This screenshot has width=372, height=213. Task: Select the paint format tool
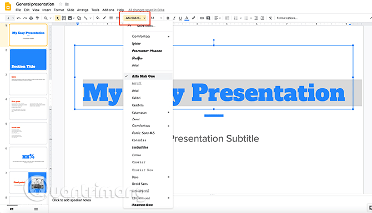[x=37, y=18]
